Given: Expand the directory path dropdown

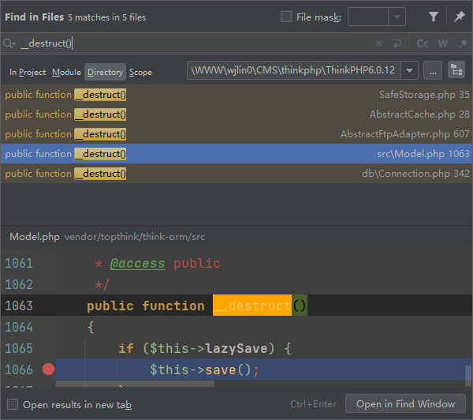Looking at the screenshot, I should pos(409,70).
